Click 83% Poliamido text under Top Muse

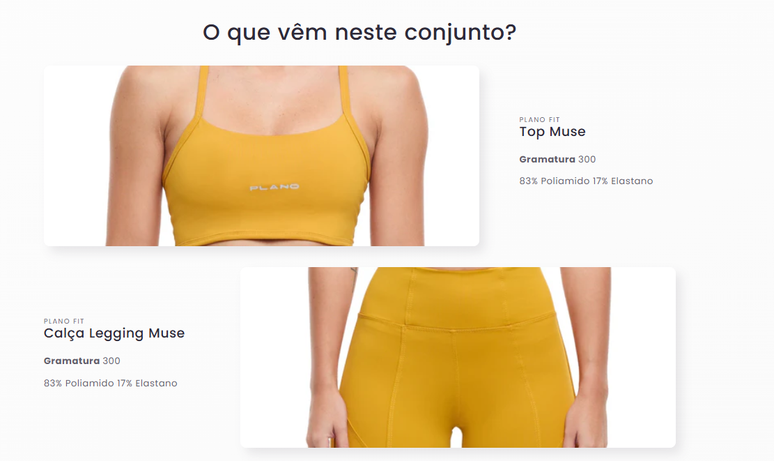click(x=555, y=181)
